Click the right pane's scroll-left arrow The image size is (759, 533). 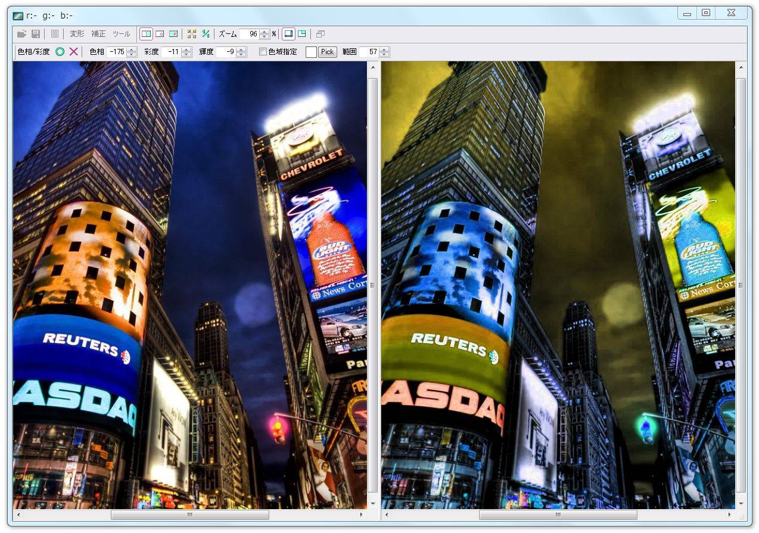point(387,515)
